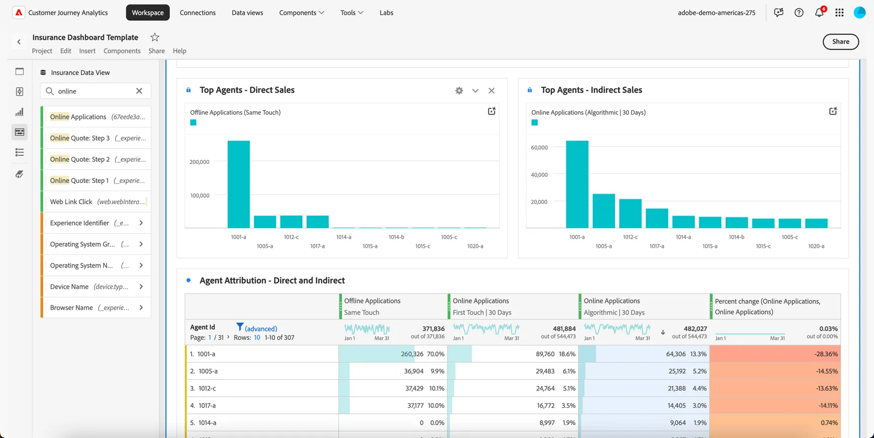Expand the Experience Identifier dimension

click(x=141, y=223)
